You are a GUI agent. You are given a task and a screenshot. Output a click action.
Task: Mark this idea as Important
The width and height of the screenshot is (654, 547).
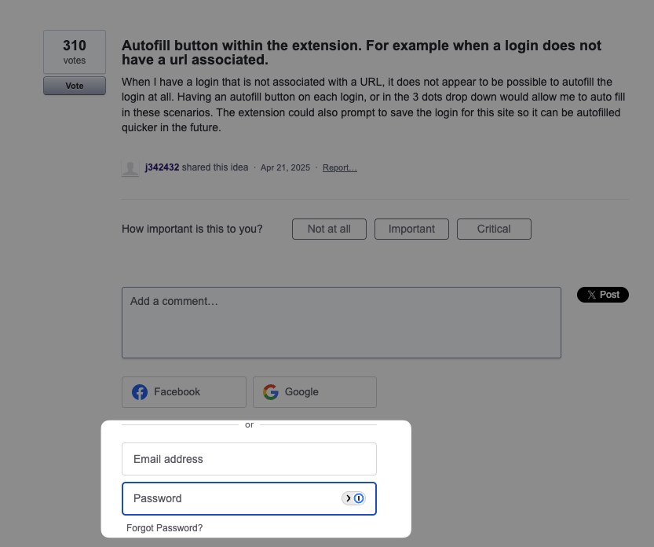click(x=411, y=229)
